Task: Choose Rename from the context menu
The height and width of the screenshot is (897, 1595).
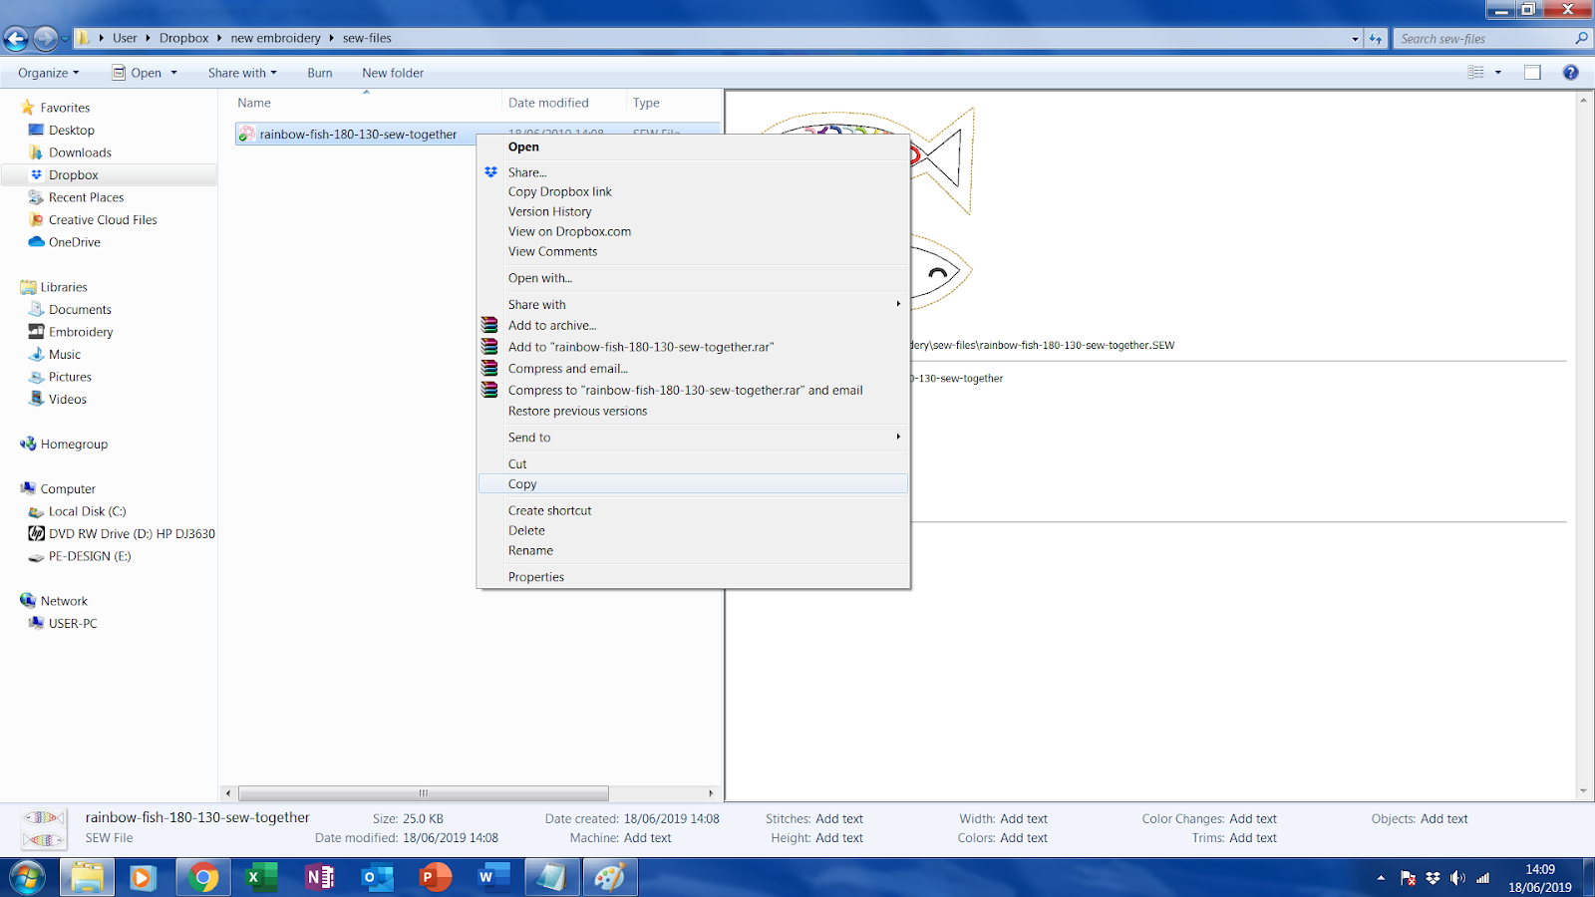Action: click(x=693, y=550)
